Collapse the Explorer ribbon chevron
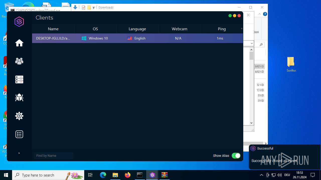Image resolution: width=321 pixels, height=180 pixels. 260,14
